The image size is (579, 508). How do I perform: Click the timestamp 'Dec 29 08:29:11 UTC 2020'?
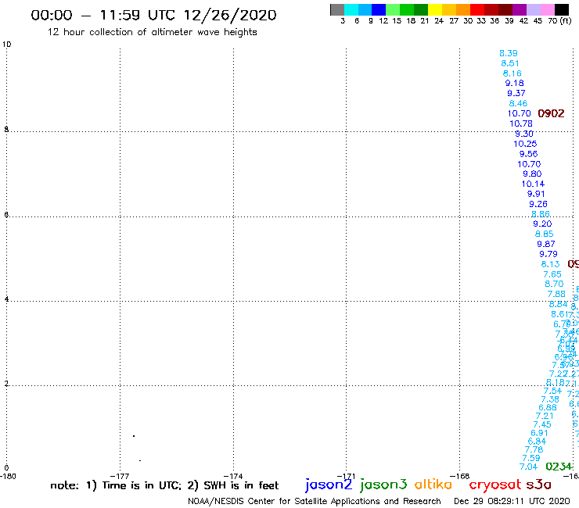(x=512, y=501)
